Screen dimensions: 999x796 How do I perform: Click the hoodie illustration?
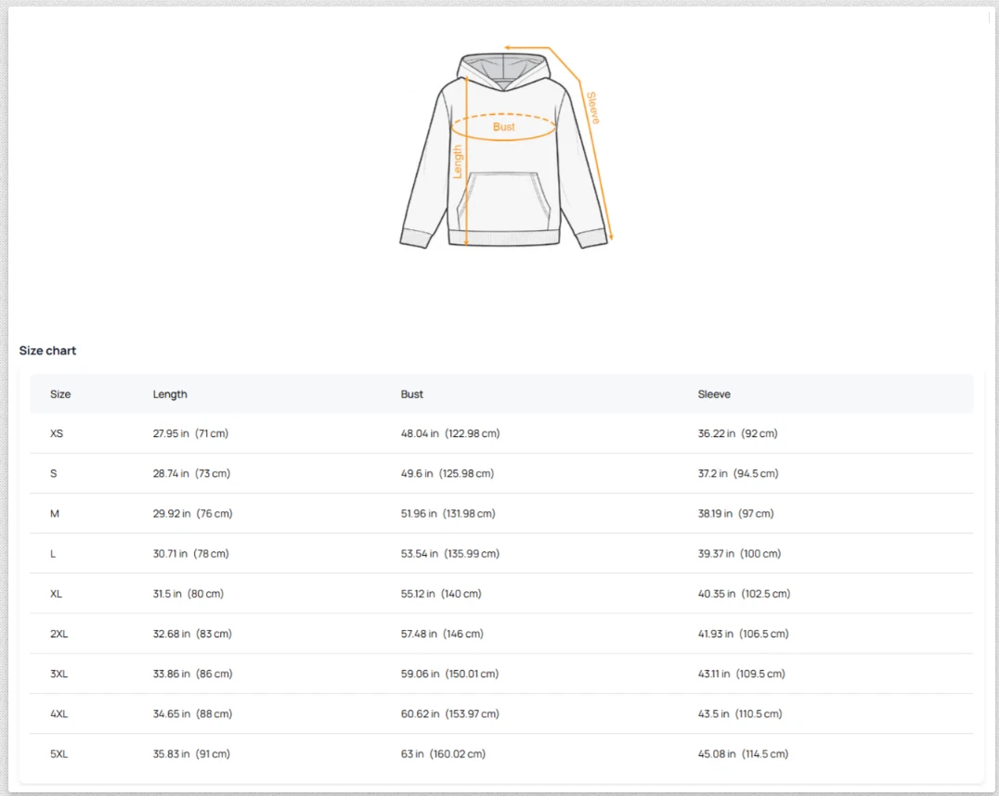coord(504,148)
